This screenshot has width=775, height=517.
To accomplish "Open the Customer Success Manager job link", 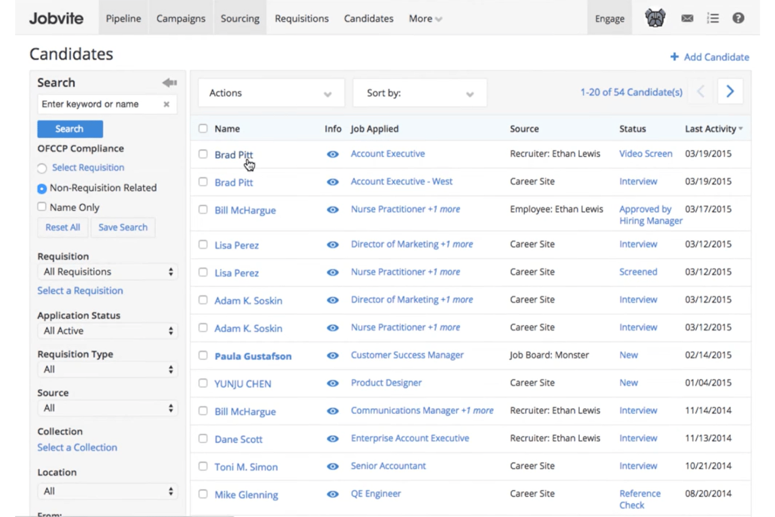I will [407, 355].
